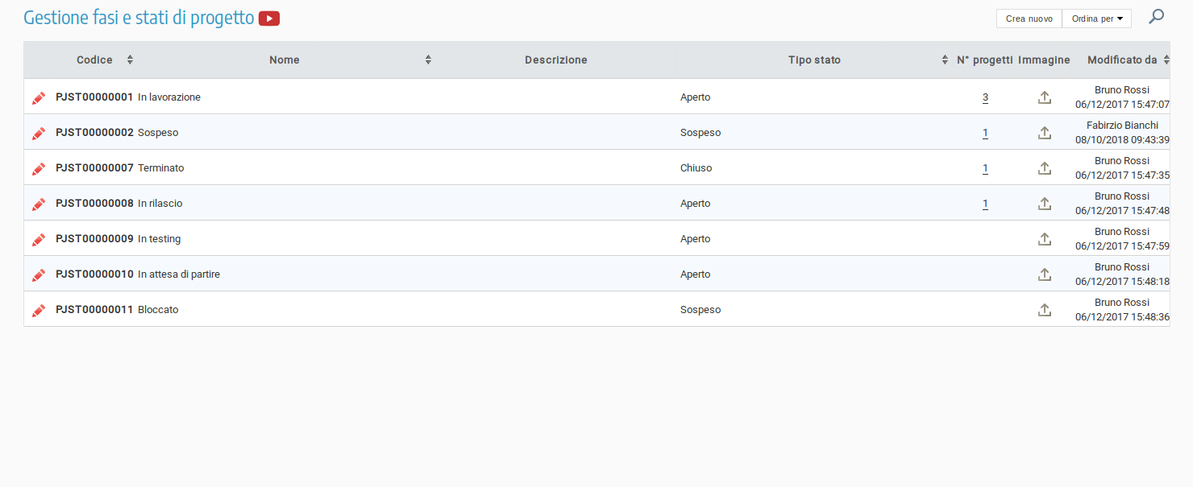
Task: Open the 3 projects link for In lavorazione
Action: pyautogui.click(x=985, y=97)
